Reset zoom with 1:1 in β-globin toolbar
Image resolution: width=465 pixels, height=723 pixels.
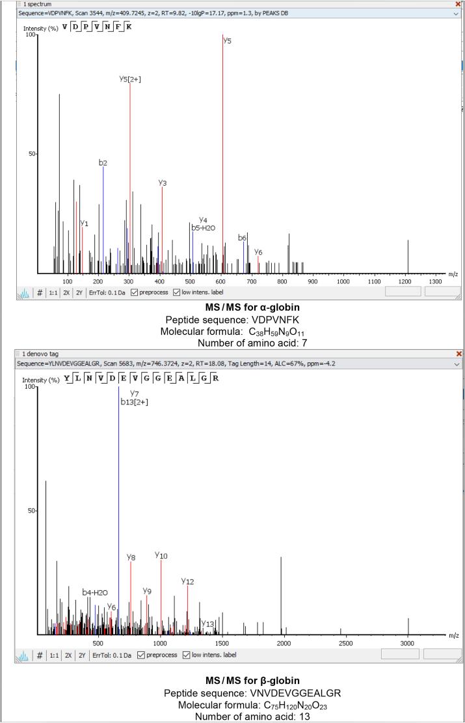55,655
